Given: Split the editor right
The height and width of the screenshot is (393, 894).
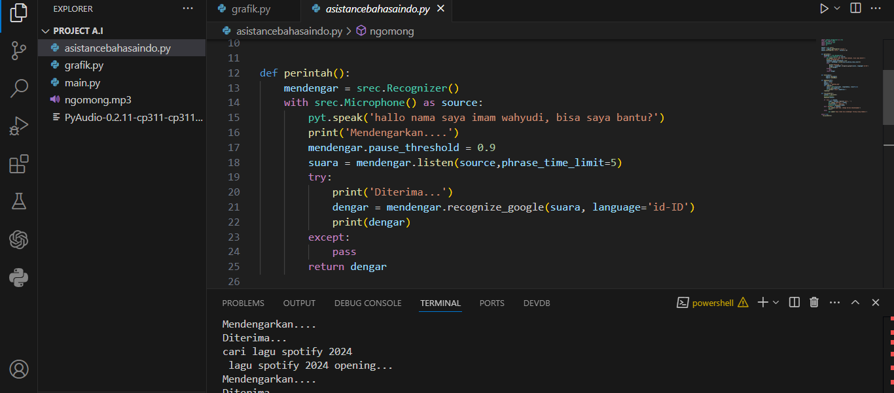Looking at the screenshot, I should (x=855, y=9).
